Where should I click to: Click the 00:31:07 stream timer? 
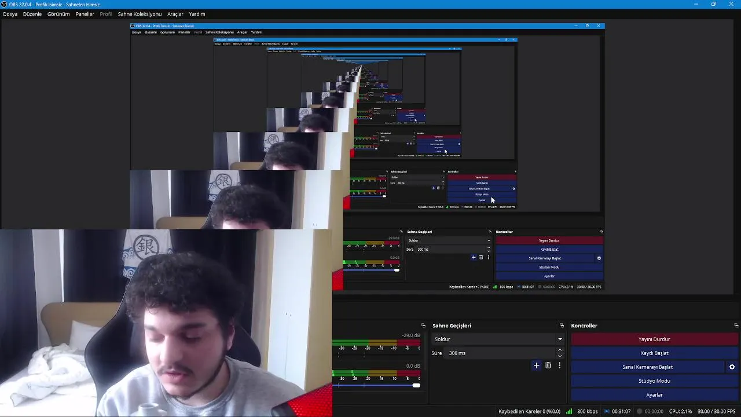(x=621, y=411)
